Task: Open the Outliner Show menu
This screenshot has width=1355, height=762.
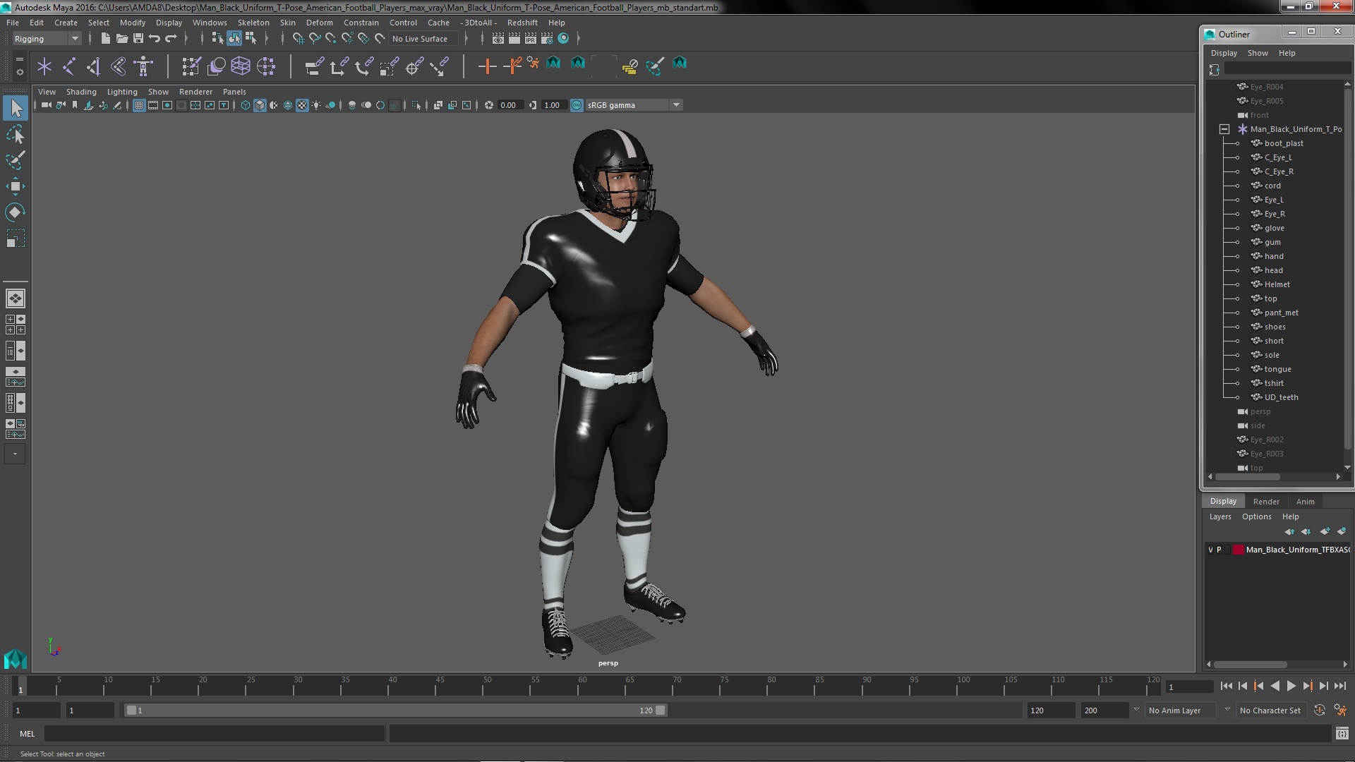Action: [1257, 53]
